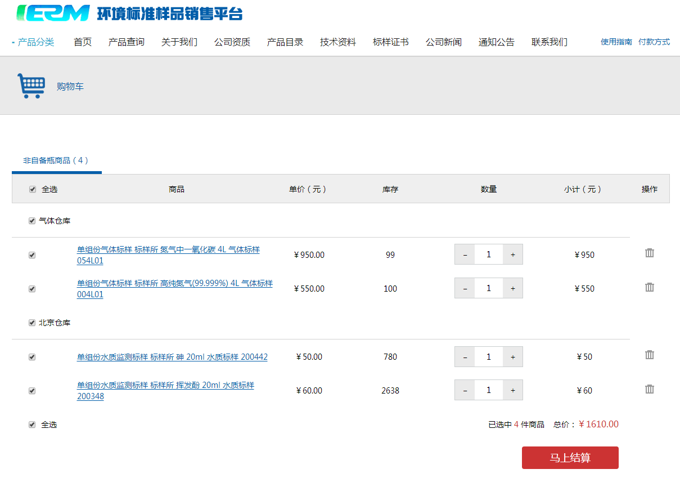The height and width of the screenshot is (478, 680).
Task: Toggle the header 全选 checkbox
Action: pos(33,190)
